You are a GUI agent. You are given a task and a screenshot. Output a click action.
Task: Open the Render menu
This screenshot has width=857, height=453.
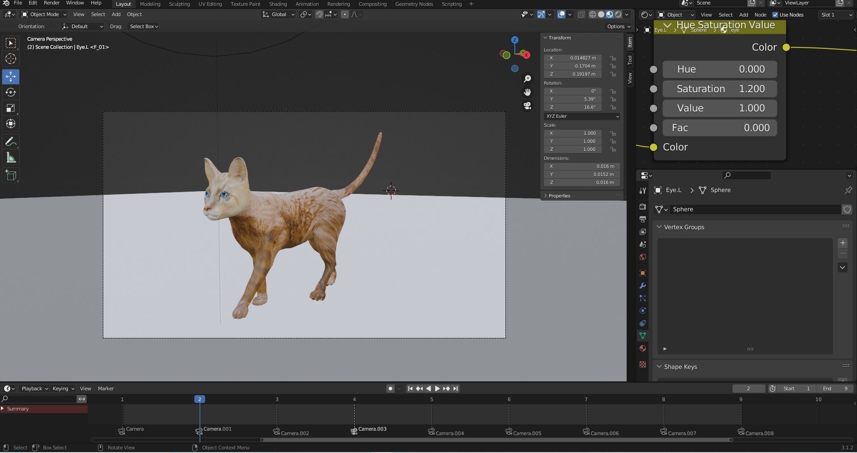51,3
